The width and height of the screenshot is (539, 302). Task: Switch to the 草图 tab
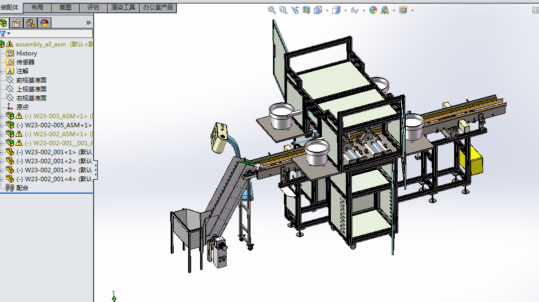[x=65, y=7]
